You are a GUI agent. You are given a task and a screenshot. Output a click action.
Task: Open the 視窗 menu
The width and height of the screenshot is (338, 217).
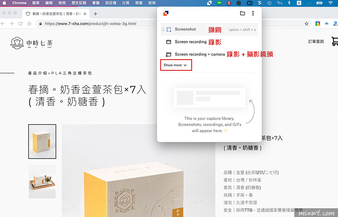click(x=139, y=3)
